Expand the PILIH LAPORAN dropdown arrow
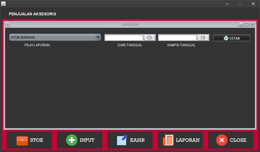This screenshot has width=260, height=152. click(98, 37)
